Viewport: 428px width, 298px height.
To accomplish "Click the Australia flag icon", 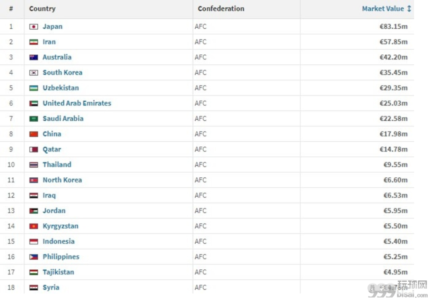I will (33, 57).
